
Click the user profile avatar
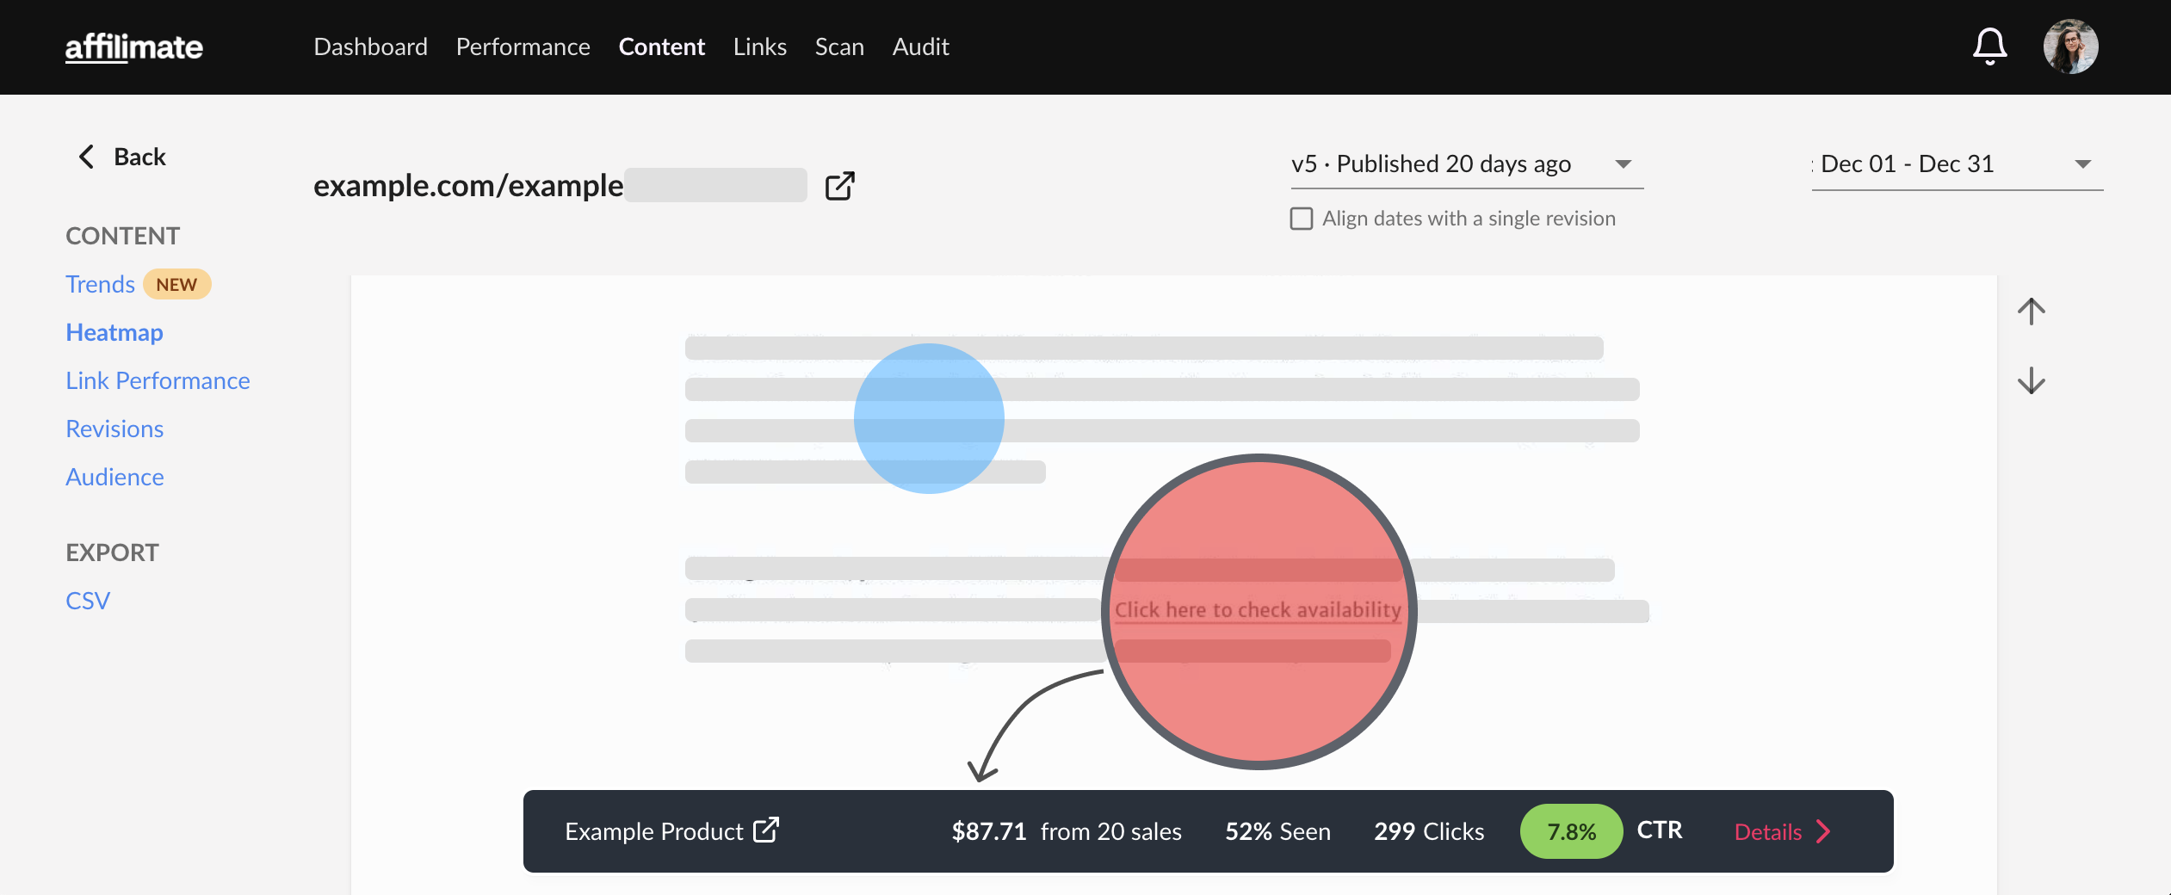click(2070, 46)
